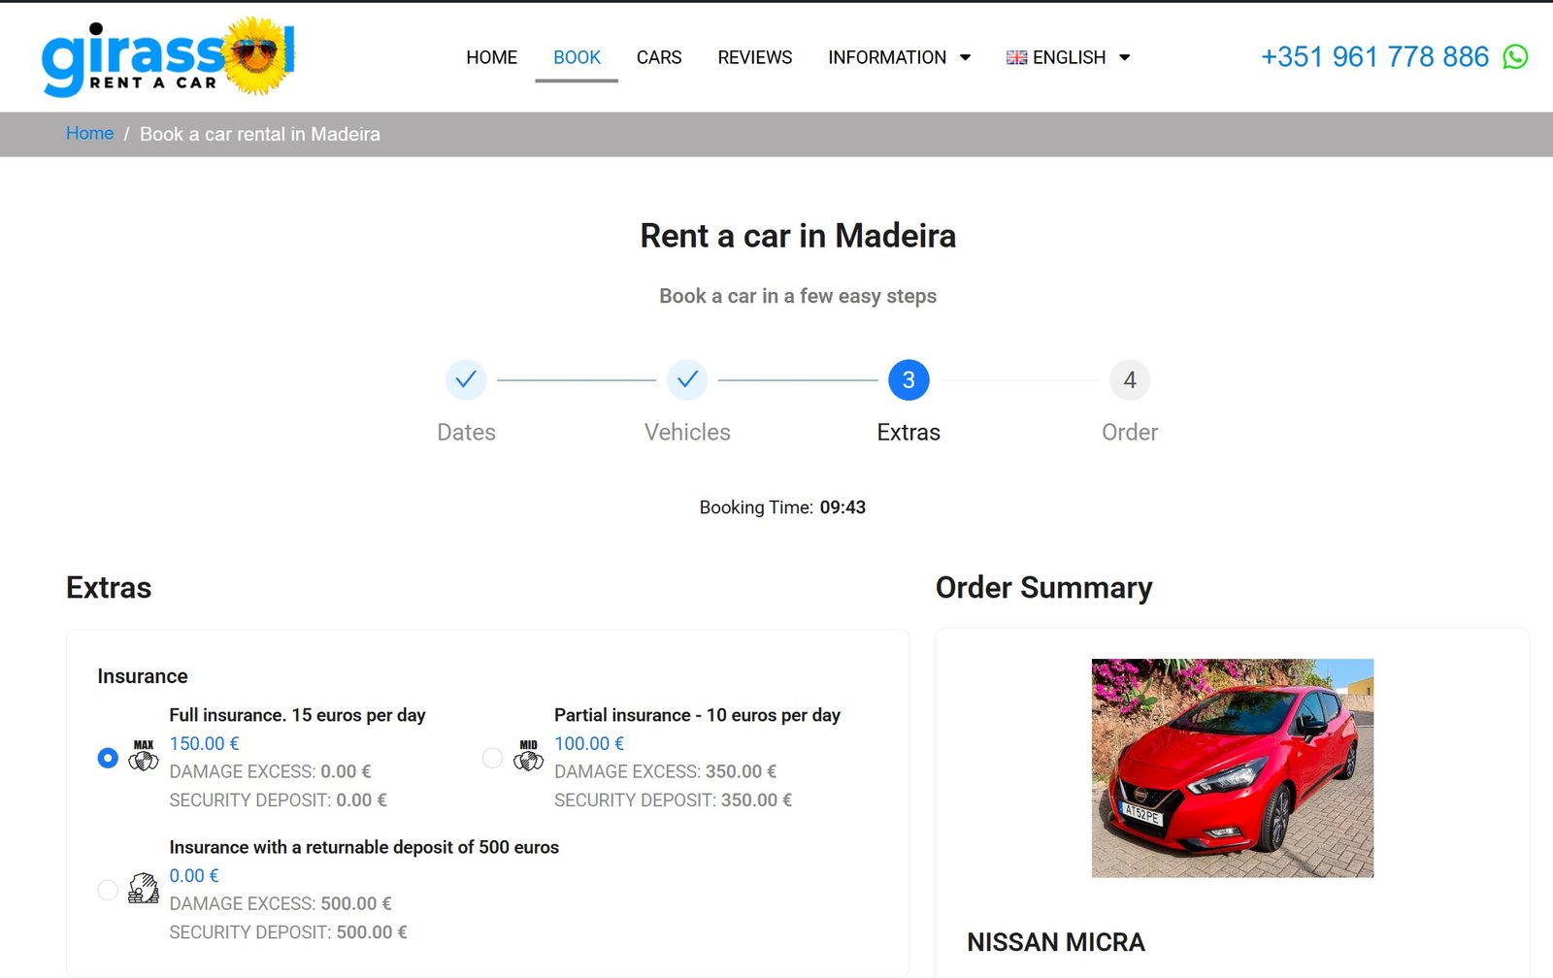Screen dimensions: 1553x978
Task: Click the 'Book a car rental in Madeira' breadcrumb
Action: point(260,134)
